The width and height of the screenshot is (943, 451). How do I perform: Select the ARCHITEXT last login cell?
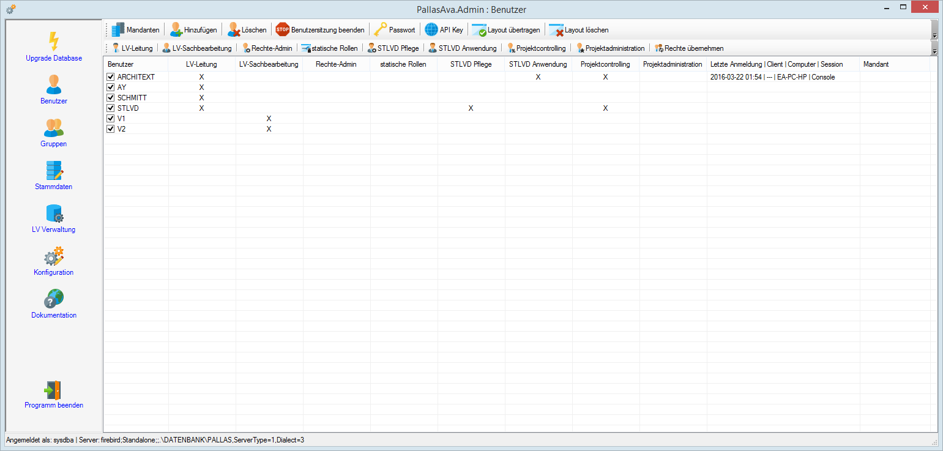tap(783, 77)
